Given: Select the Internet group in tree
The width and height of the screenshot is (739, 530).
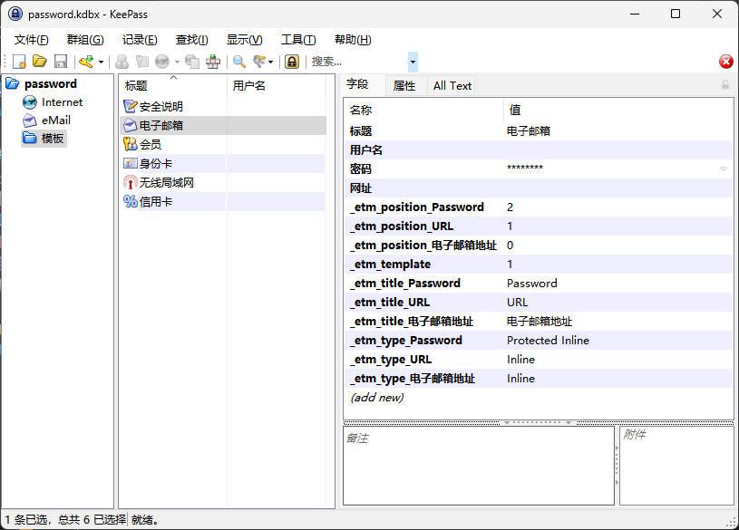Looking at the screenshot, I should [62, 102].
